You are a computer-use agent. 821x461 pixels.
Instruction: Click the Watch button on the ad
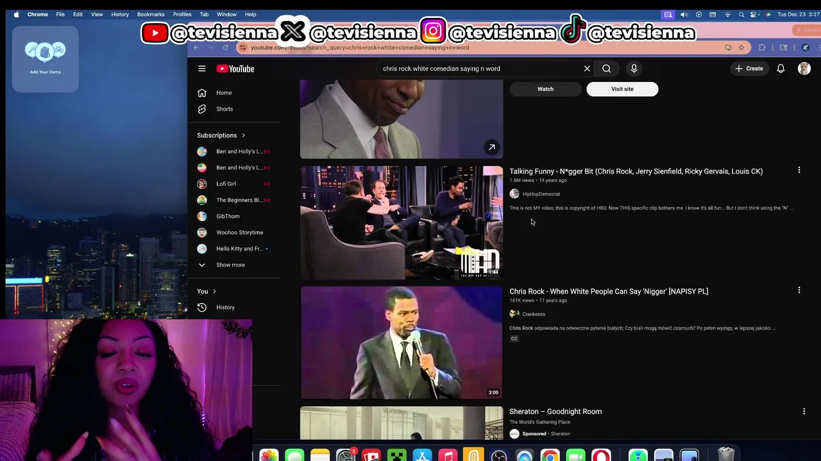click(x=545, y=89)
